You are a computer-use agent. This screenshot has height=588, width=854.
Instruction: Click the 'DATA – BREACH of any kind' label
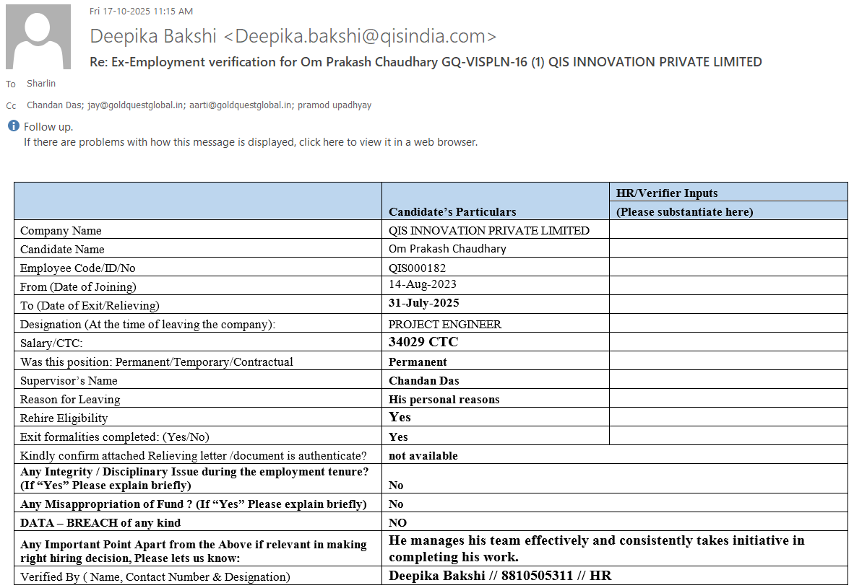tap(100, 523)
